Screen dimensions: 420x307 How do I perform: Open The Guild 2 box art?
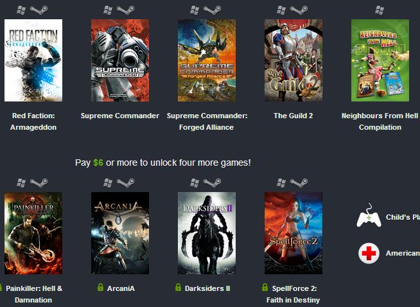[293, 60]
